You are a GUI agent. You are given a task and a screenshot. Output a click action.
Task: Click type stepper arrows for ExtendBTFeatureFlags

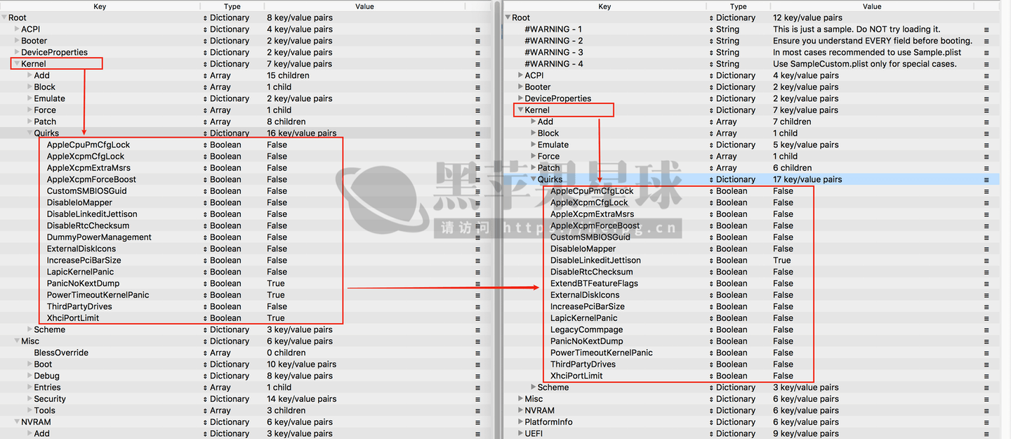[711, 284]
